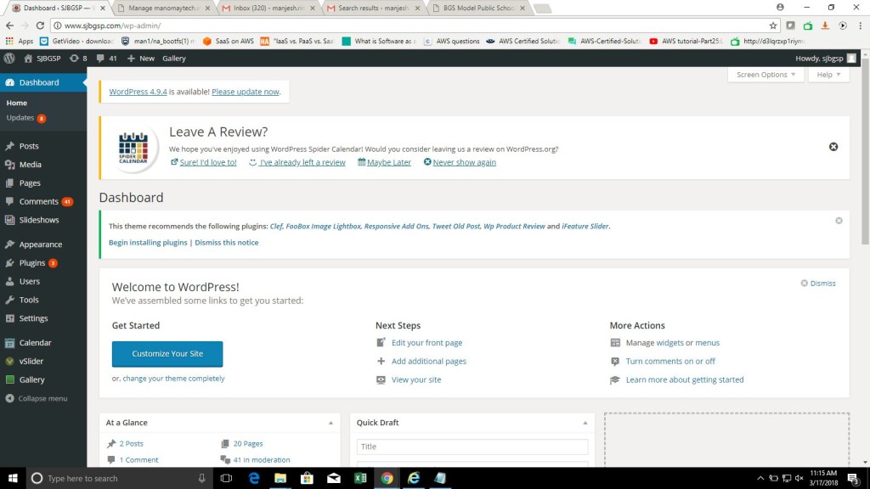Image resolution: width=870 pixels, height=489 pixels.
Task: Open vSlider in the sidebar
Action: (31, 361)
